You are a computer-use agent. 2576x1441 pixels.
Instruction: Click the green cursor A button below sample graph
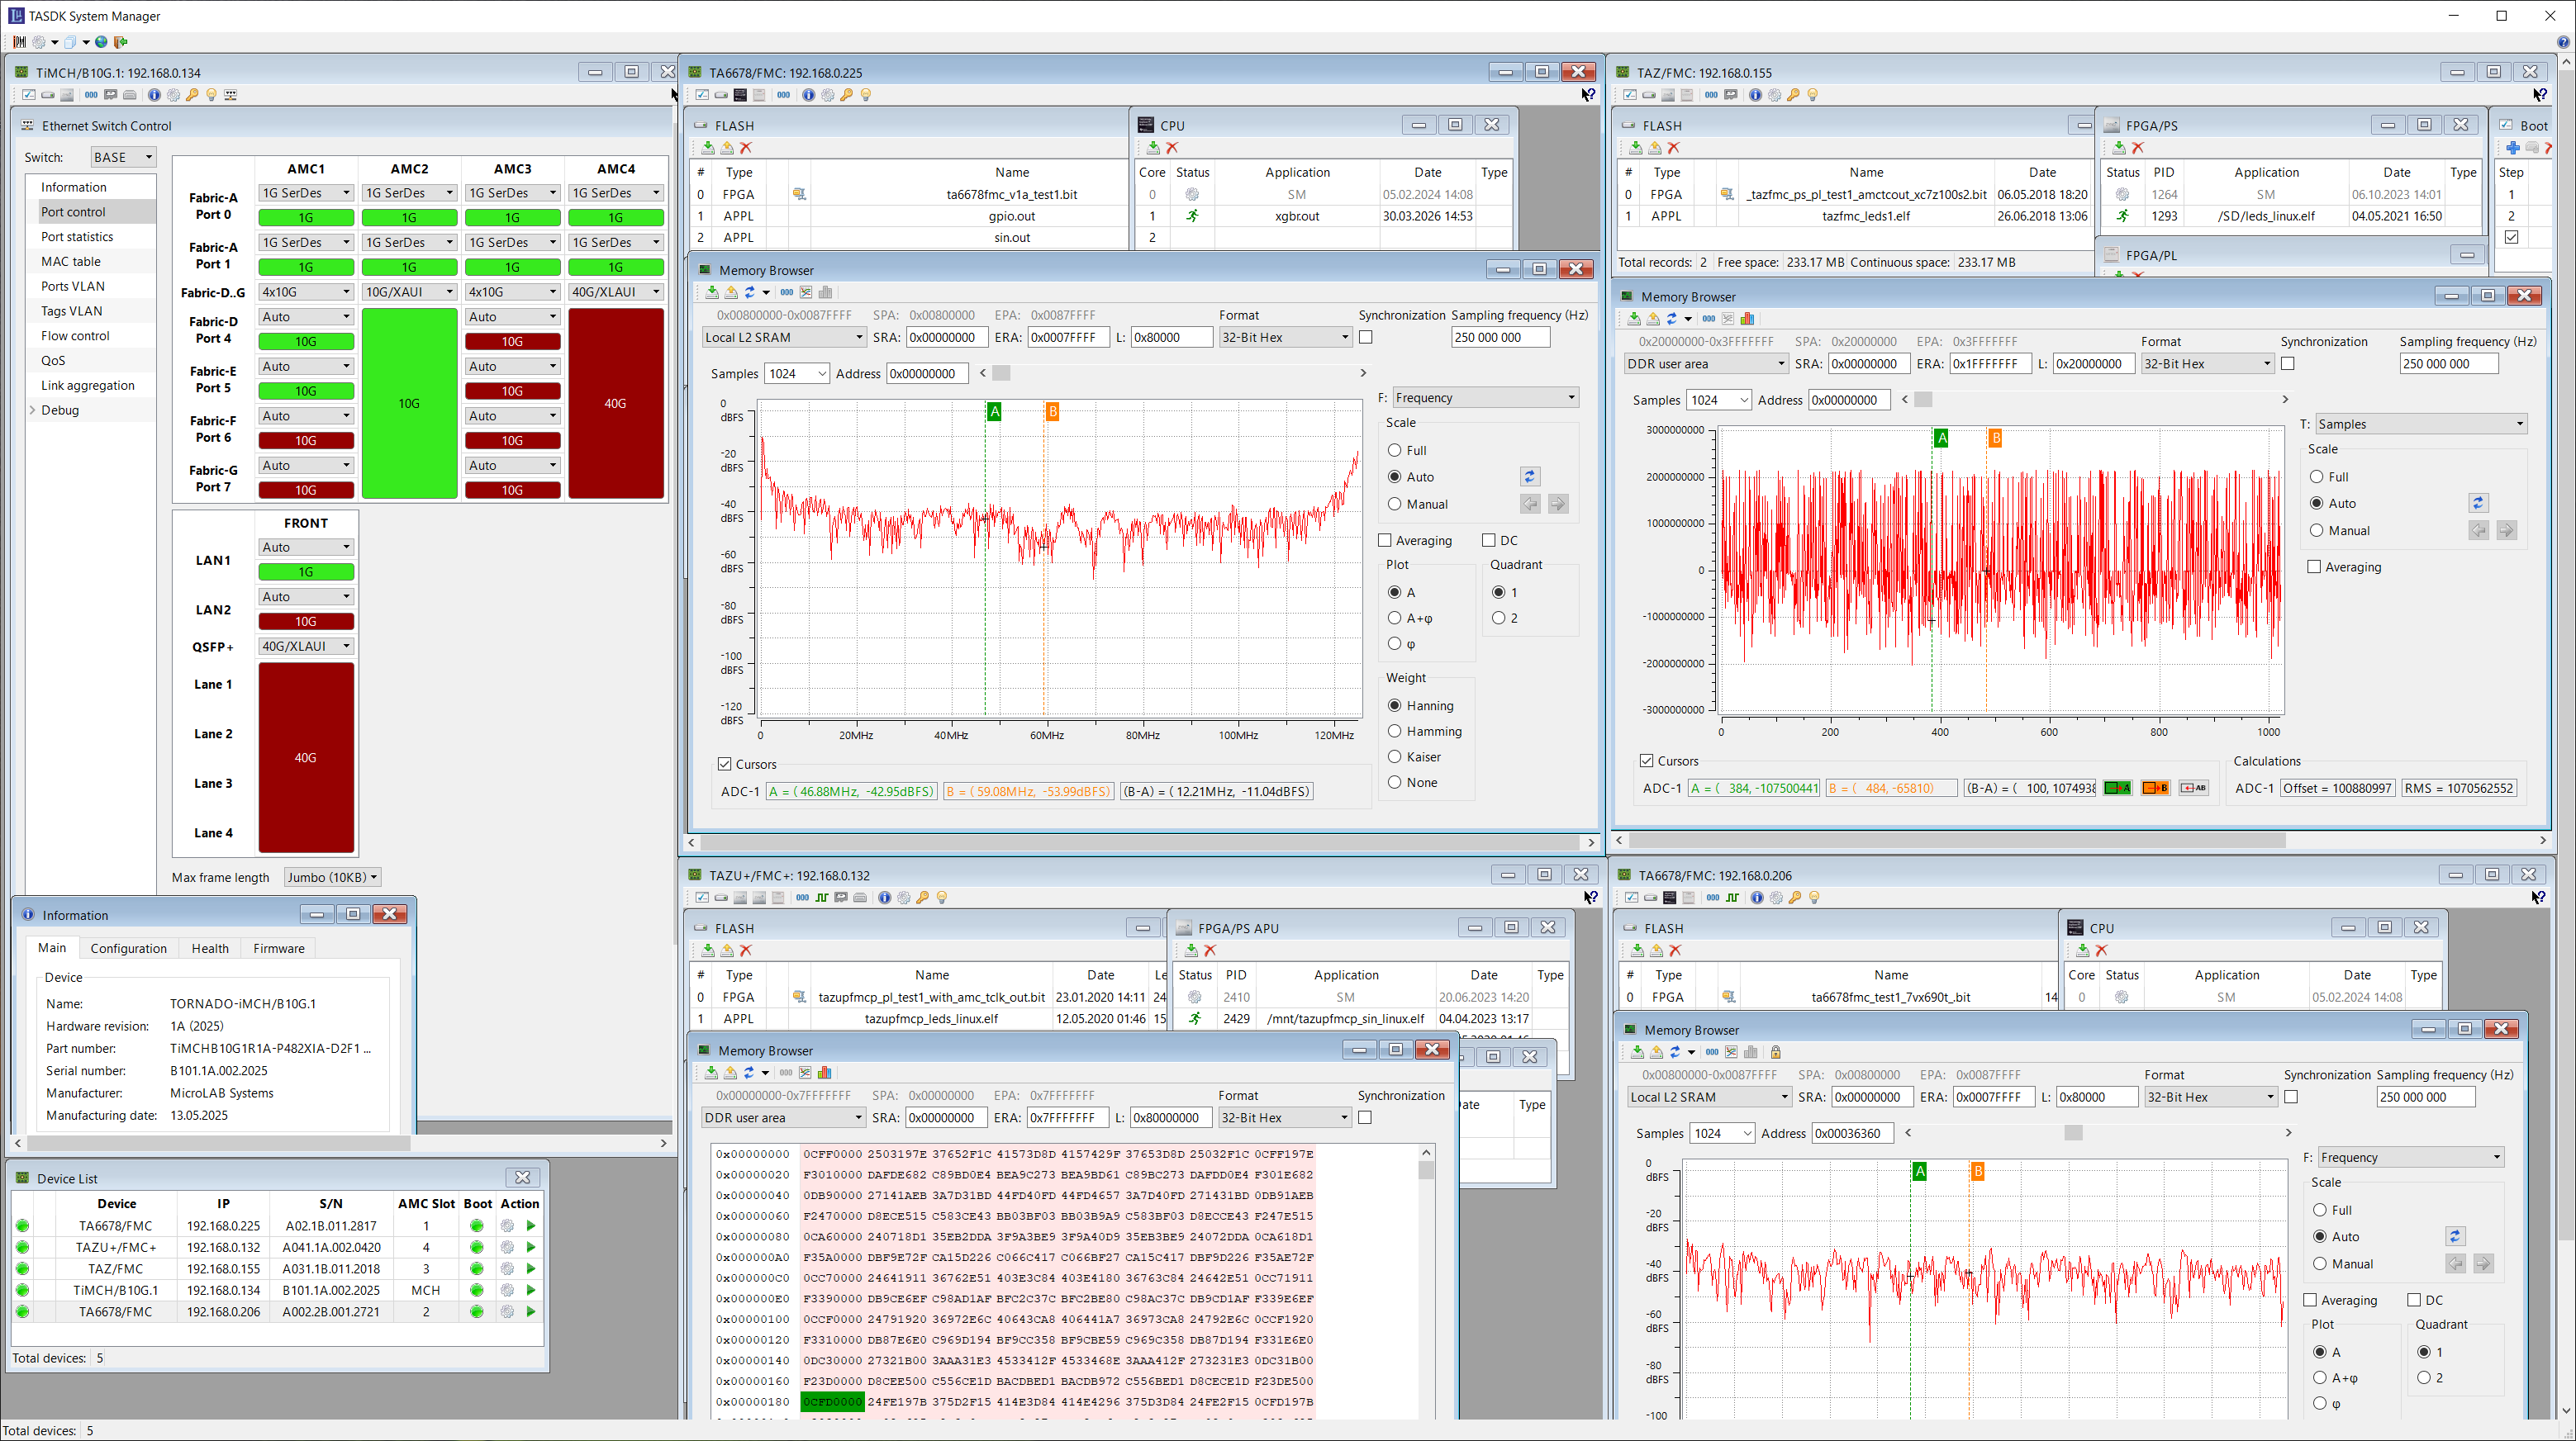[2117, 789]
